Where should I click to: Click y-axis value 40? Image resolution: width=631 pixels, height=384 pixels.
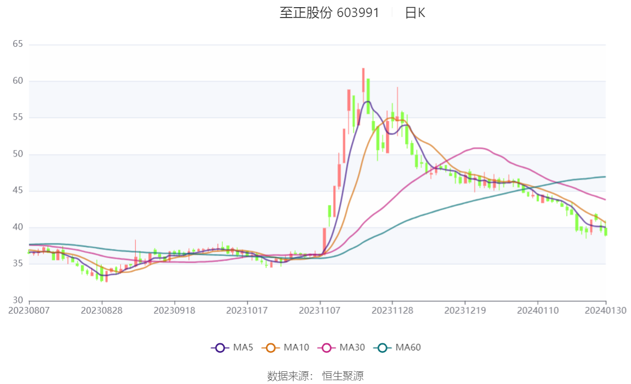click(x=18, y=227)
